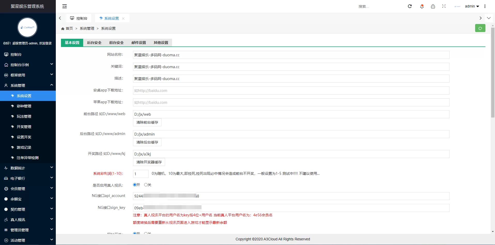Viewport: 495px width, 245px height.
Task: Switch to the 后台安全 tab
Action: pyautogui.click(x=94, y=42)
